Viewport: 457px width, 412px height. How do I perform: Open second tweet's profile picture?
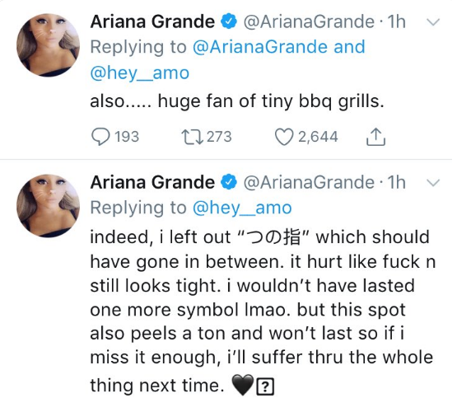48,206
